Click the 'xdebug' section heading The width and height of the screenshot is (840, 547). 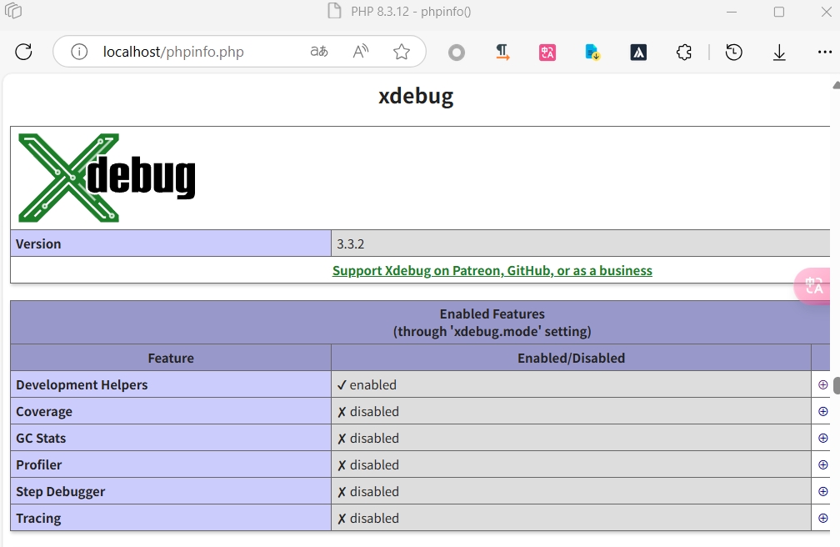pyautogui.click(x=416, y=97)
